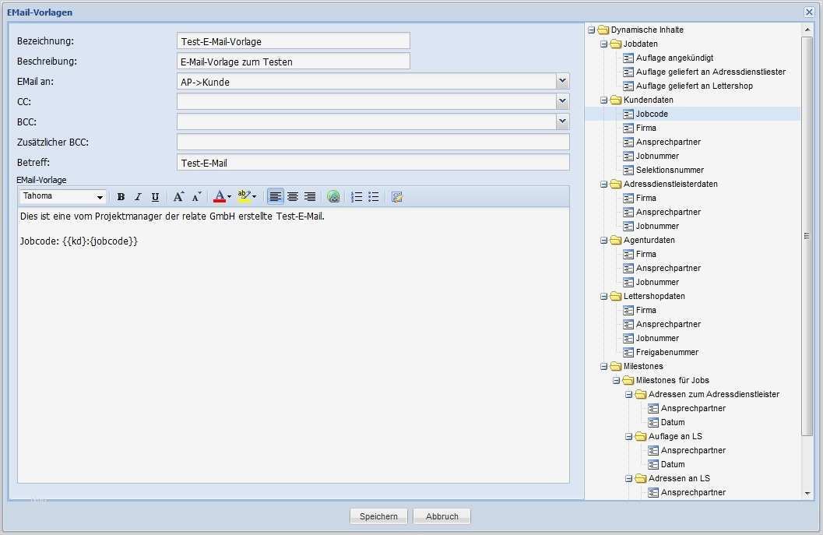
Task: Toggle italic formatting in editor toolbar
Action: point(138,197)
